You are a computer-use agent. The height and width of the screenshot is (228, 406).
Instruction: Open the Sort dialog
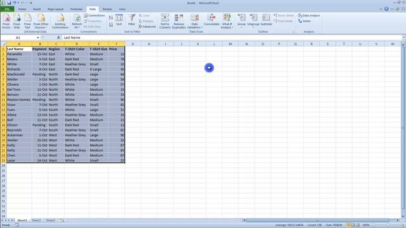click(x=119, y=20)
